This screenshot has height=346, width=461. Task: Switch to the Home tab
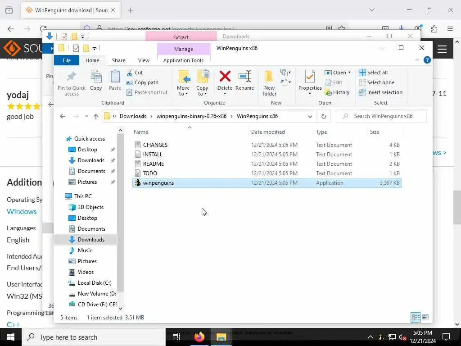click(x=92, y=60)
